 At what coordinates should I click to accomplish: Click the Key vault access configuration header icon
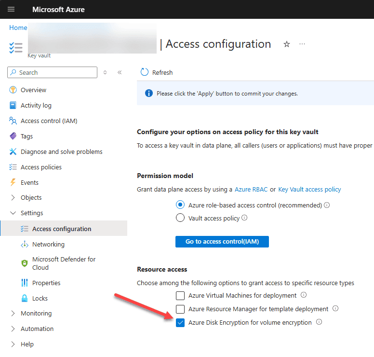tap(16, 48)
